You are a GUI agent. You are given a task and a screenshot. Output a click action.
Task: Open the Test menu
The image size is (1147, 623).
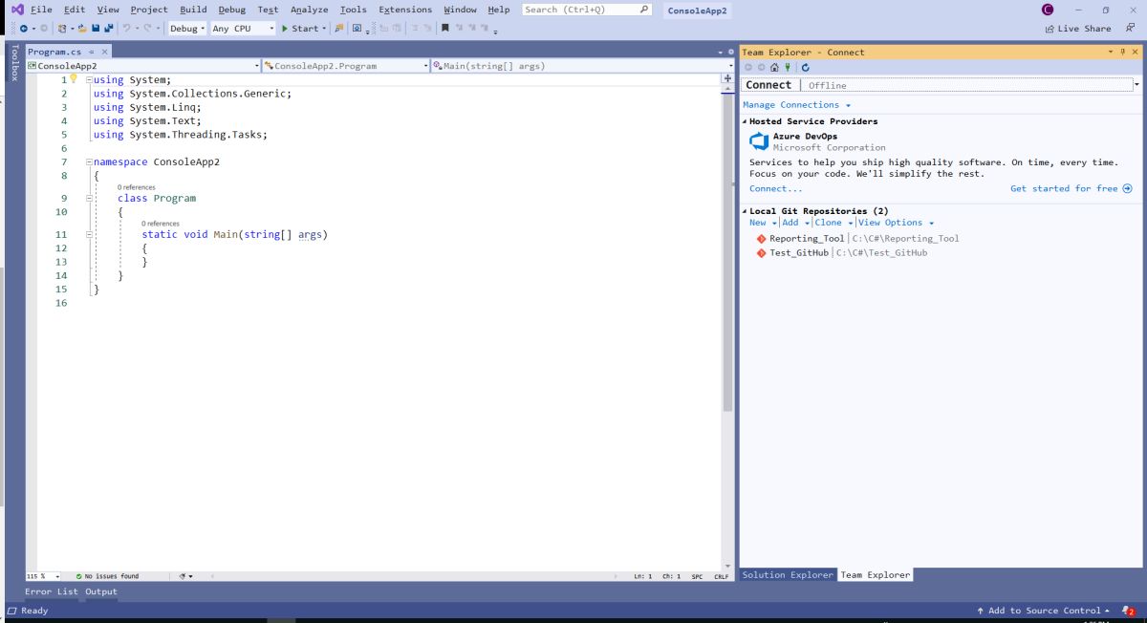click(268, 10)
